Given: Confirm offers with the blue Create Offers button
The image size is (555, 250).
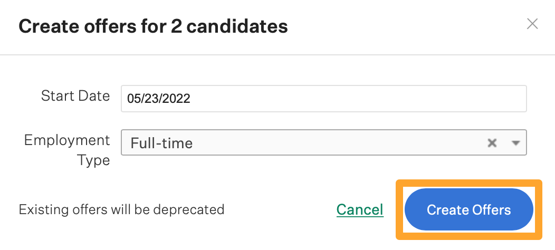Looking at the screenshot, I should pyautogui.click(x=468, y=209).
